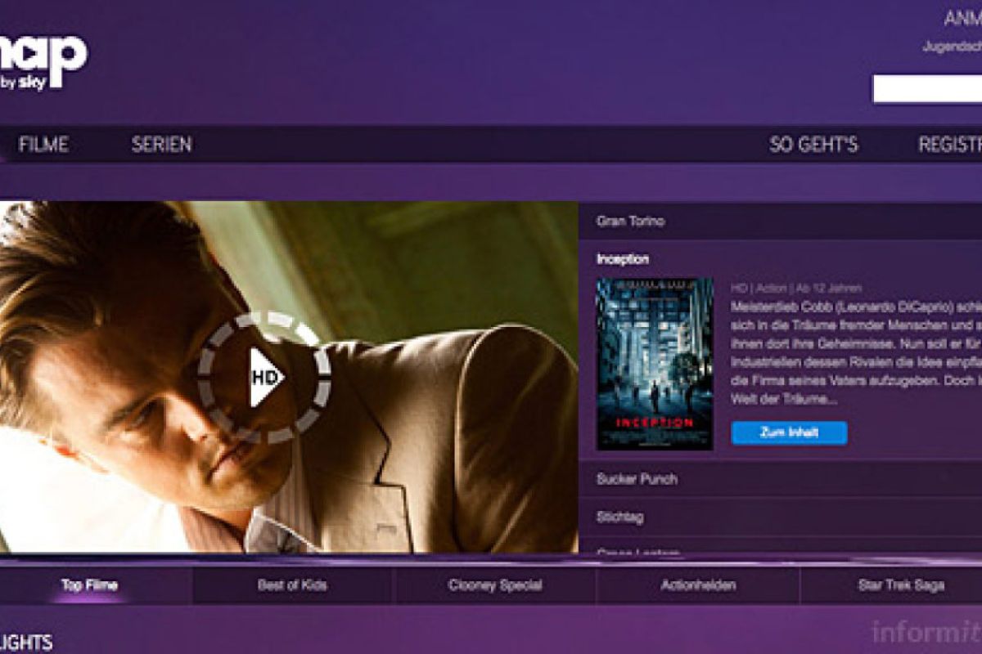Open the Clooney Special tab
982x654 pixels.
494,585
